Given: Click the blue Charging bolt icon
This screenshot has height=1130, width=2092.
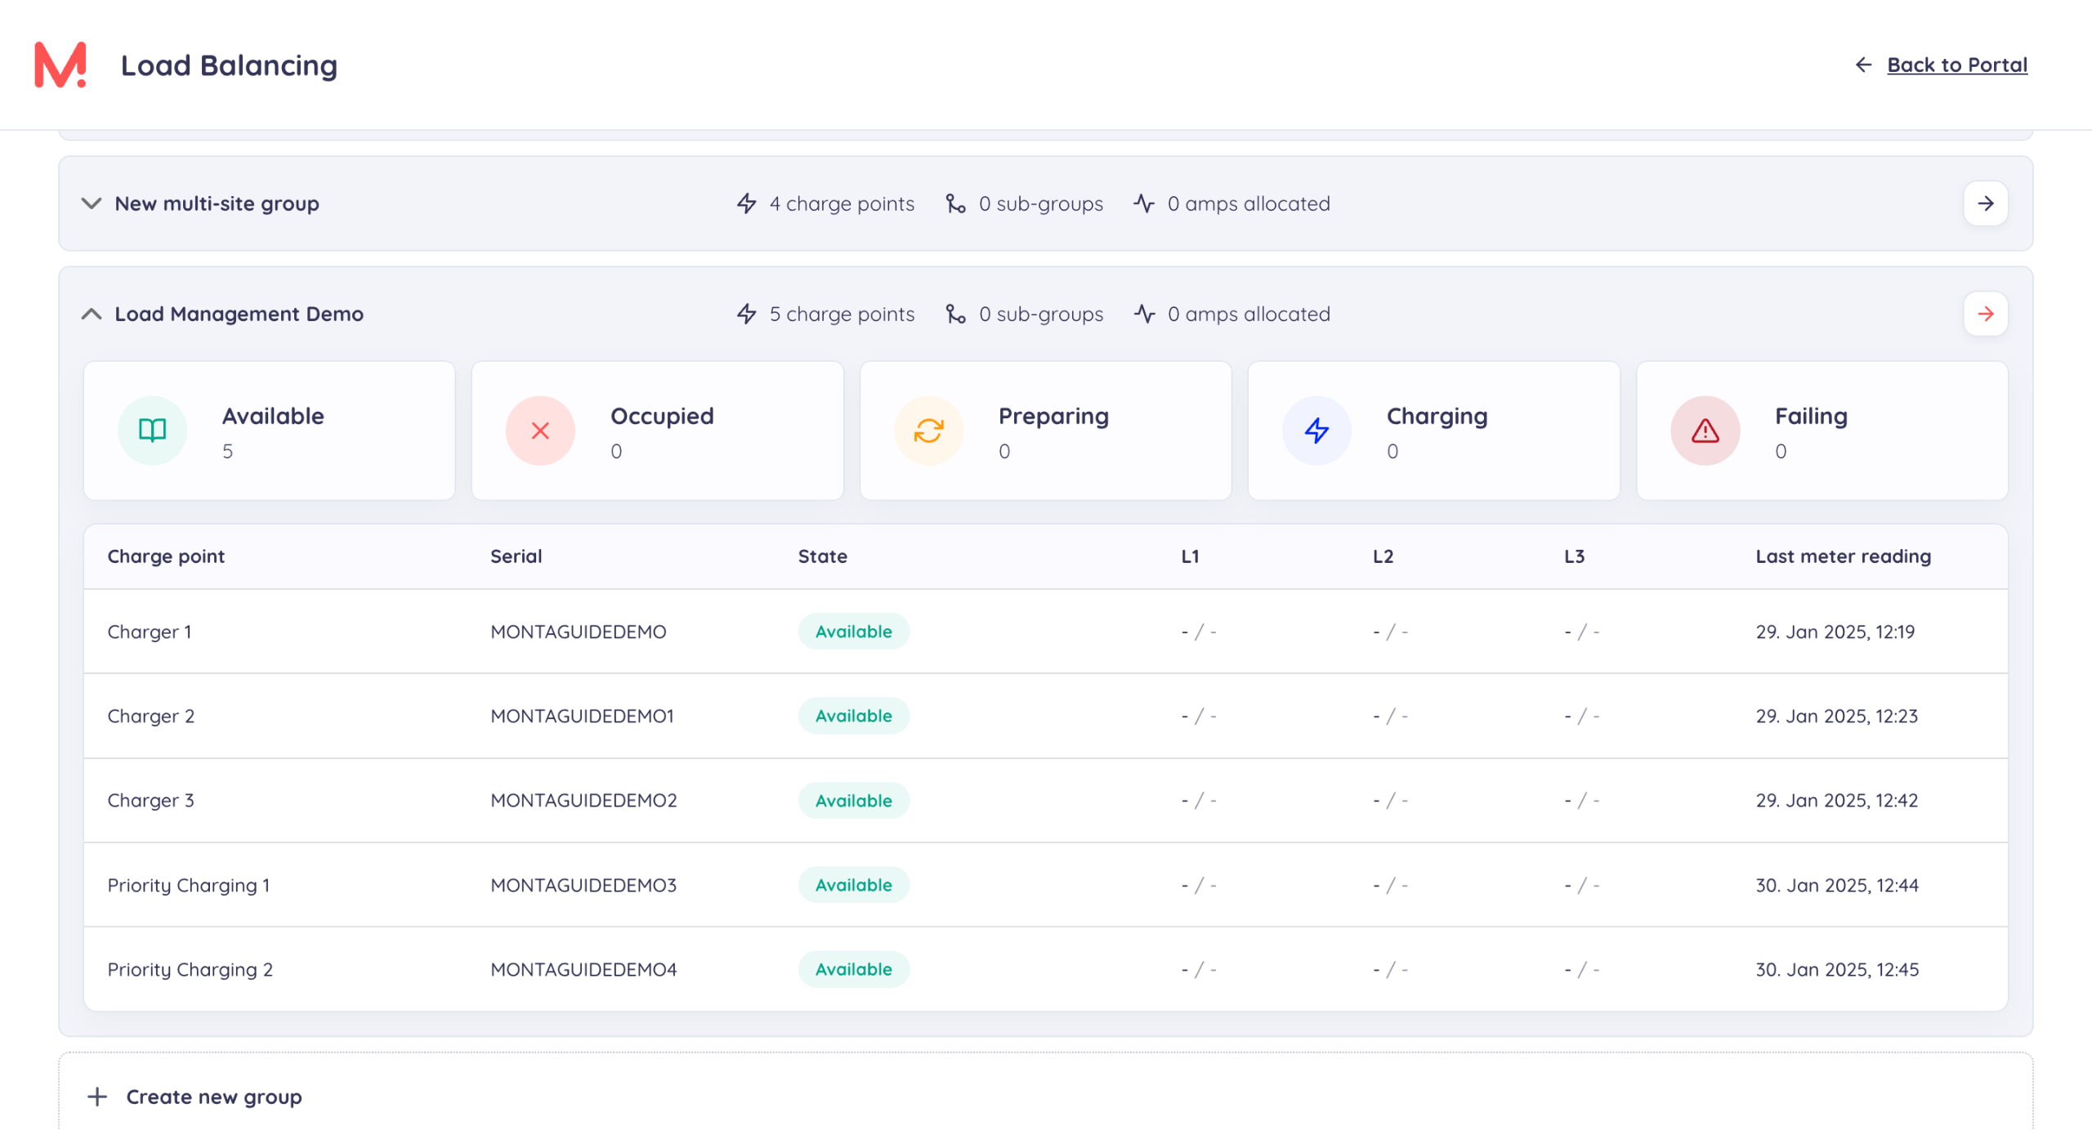Looking at the screenshot, I should click(1316, 431).
